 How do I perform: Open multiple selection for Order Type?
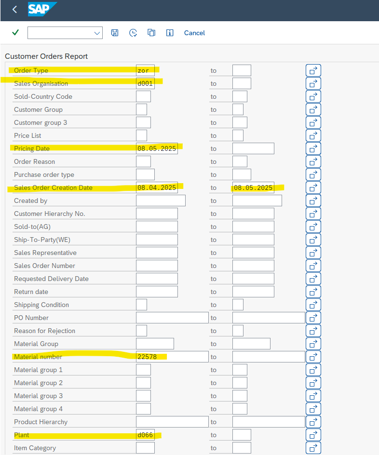point(313,70)
